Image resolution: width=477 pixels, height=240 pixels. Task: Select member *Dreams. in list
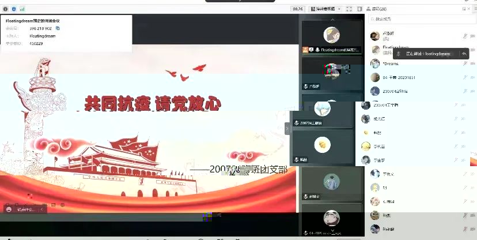click(422, 63)
